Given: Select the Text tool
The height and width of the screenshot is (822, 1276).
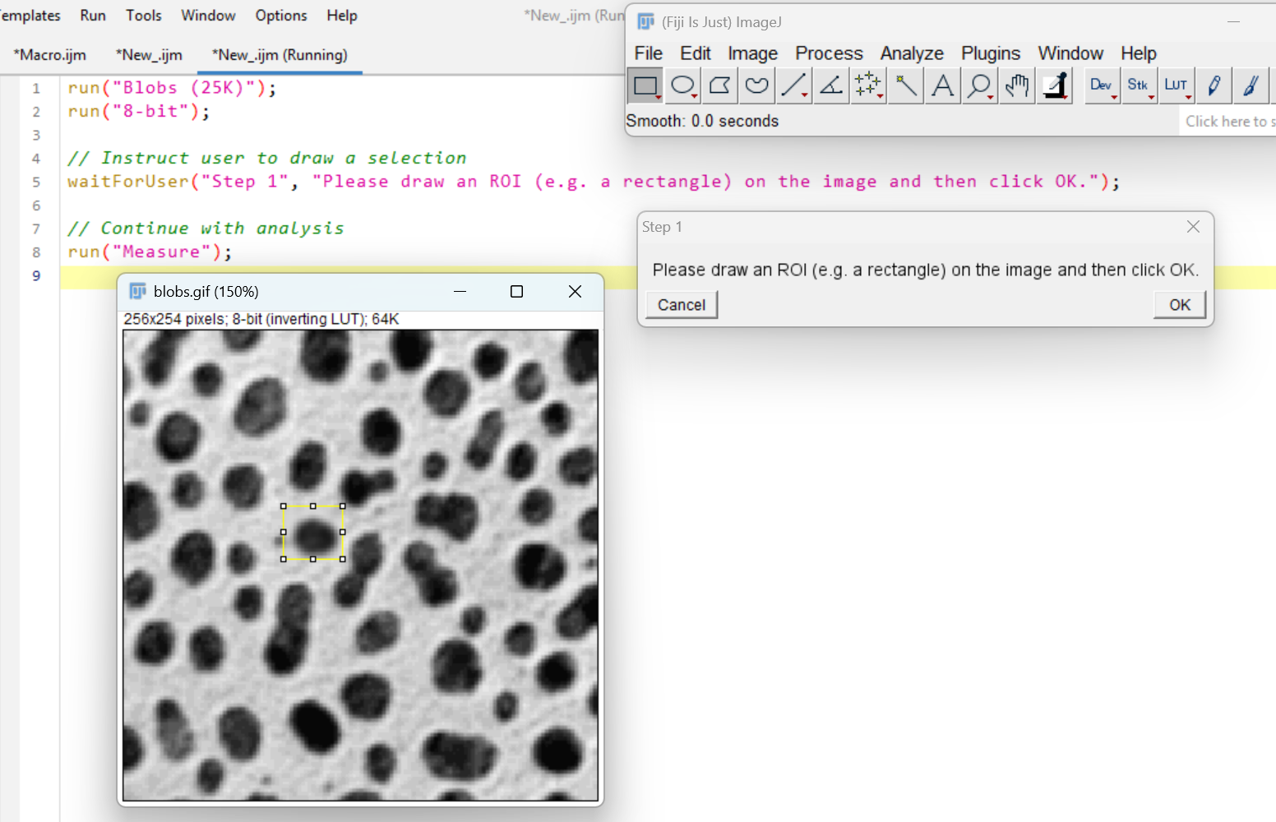Looking at the screenshot, I should click(943, 85).
